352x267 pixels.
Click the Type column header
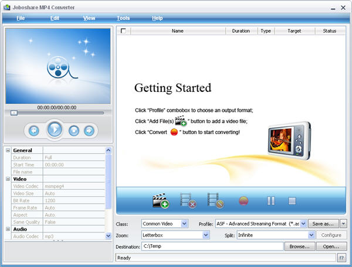[x=266, y=31]
